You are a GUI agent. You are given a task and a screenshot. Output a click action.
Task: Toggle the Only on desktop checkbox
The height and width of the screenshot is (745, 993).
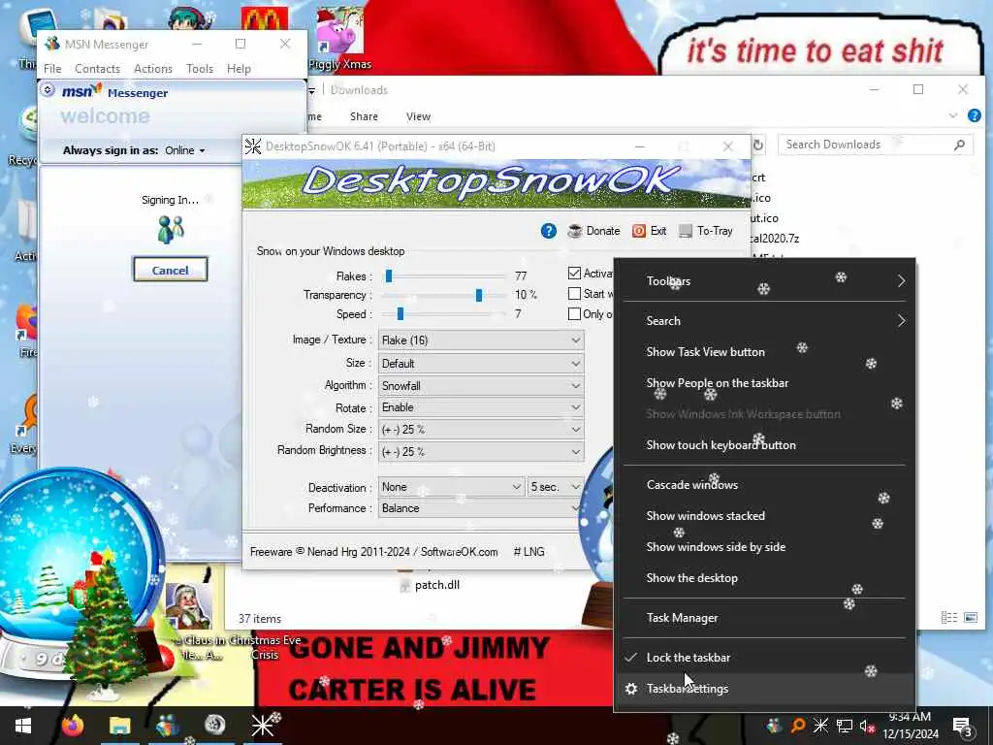pos(574,314)
